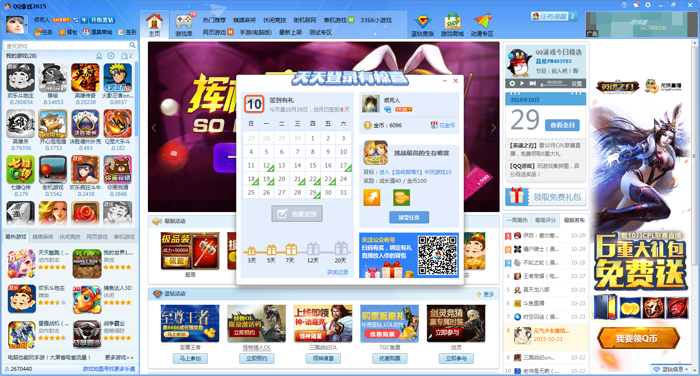Expand 蓝钻信息 panel at bottom right
This screenshot has width=700, height=376.
[x=671, y=369]
